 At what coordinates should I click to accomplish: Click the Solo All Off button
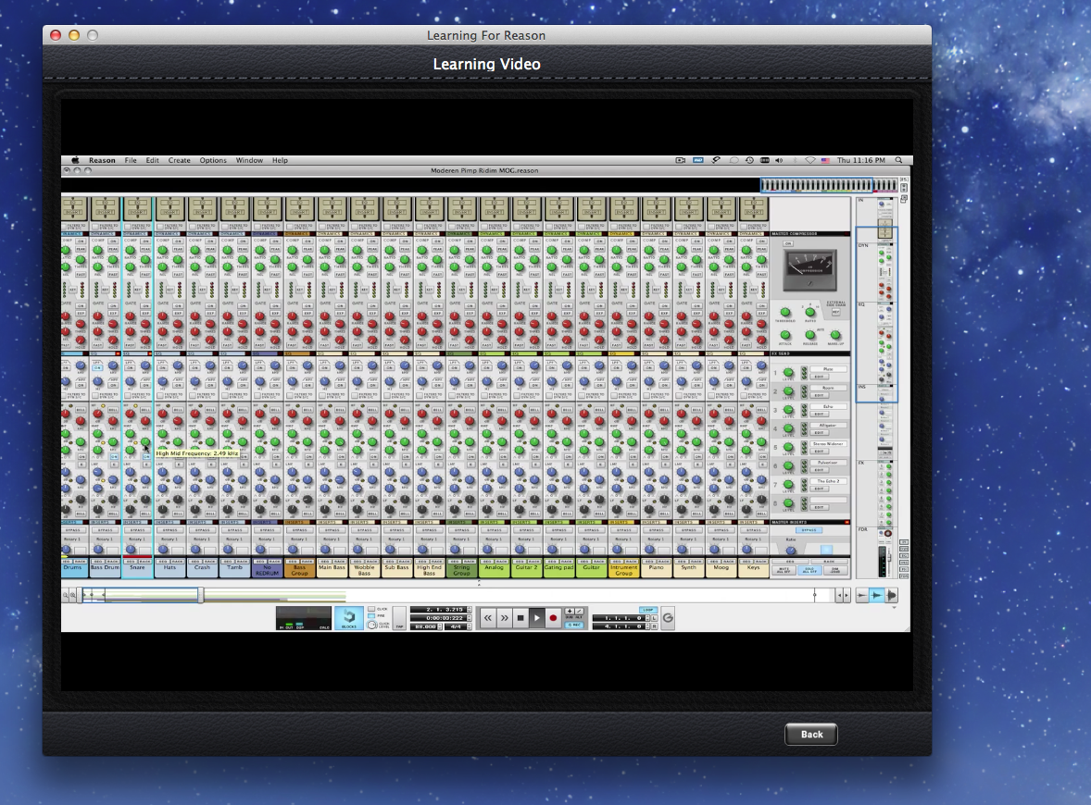click(809, 570)
